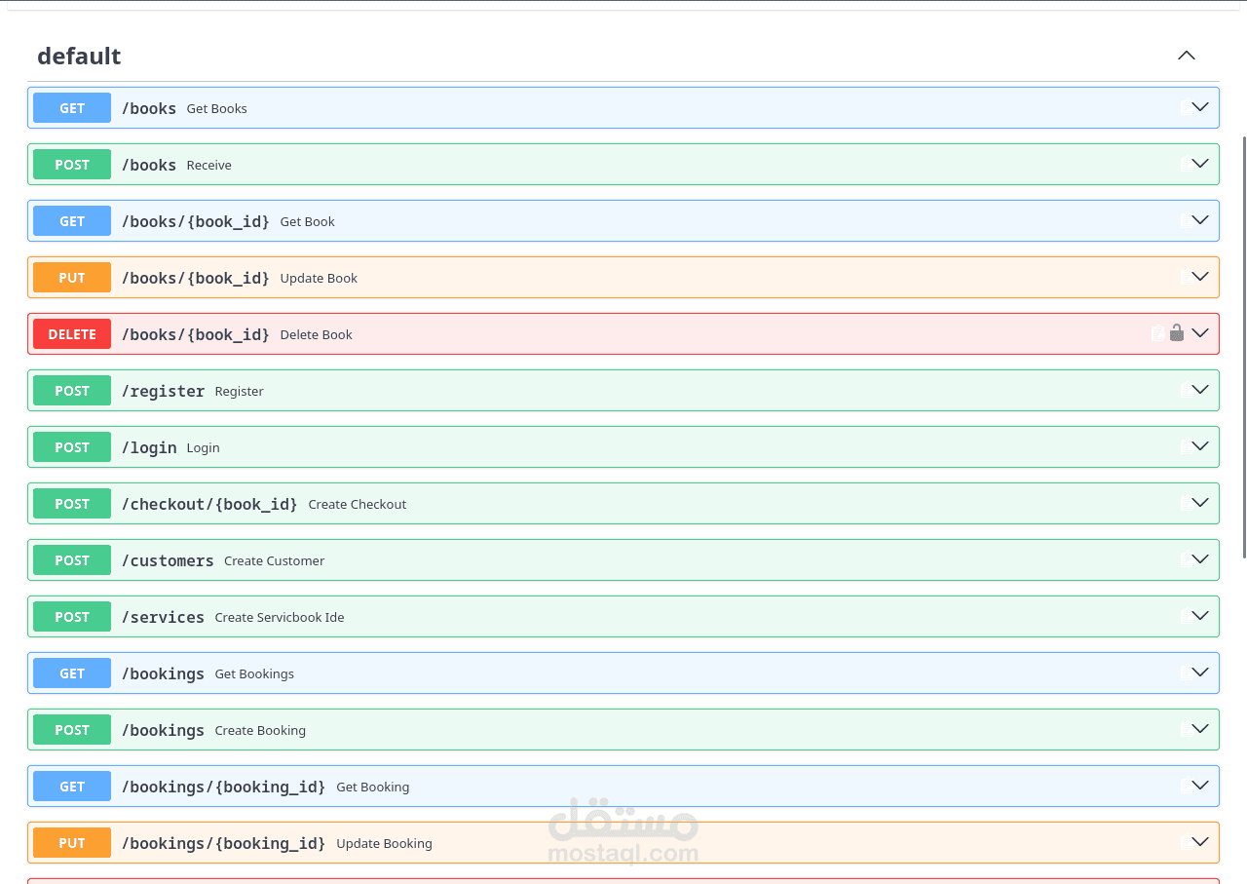Click the 'Login' description text
This screenshot has height=884, width=1247.
point(204,447)
